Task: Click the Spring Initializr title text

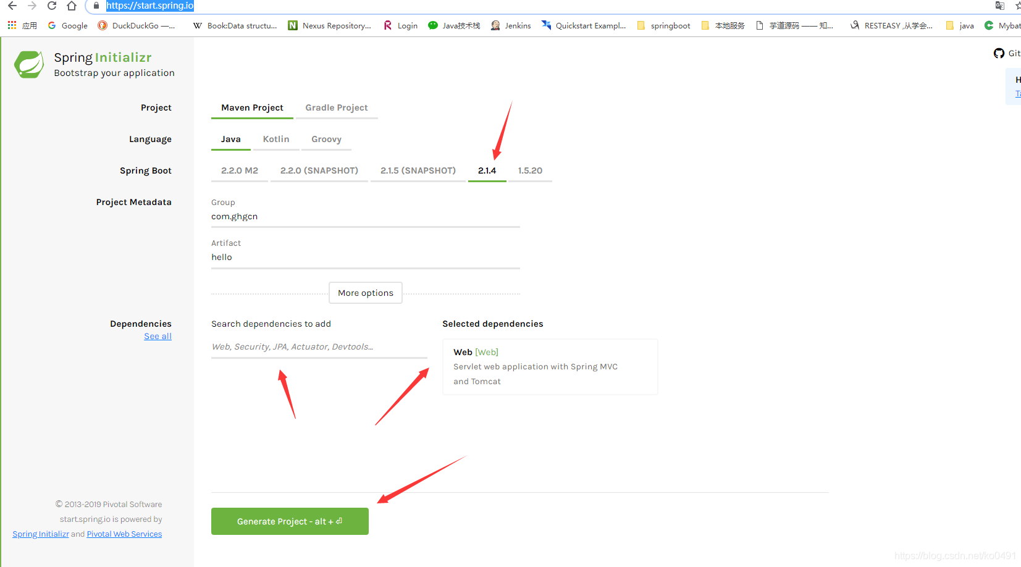Action: pos(103,57)
